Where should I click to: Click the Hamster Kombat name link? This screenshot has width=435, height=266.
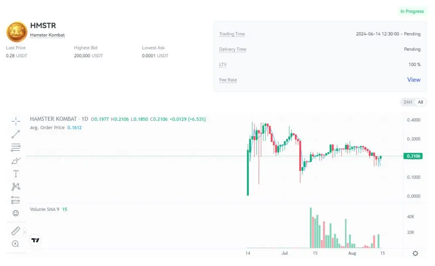coord(48,35)
